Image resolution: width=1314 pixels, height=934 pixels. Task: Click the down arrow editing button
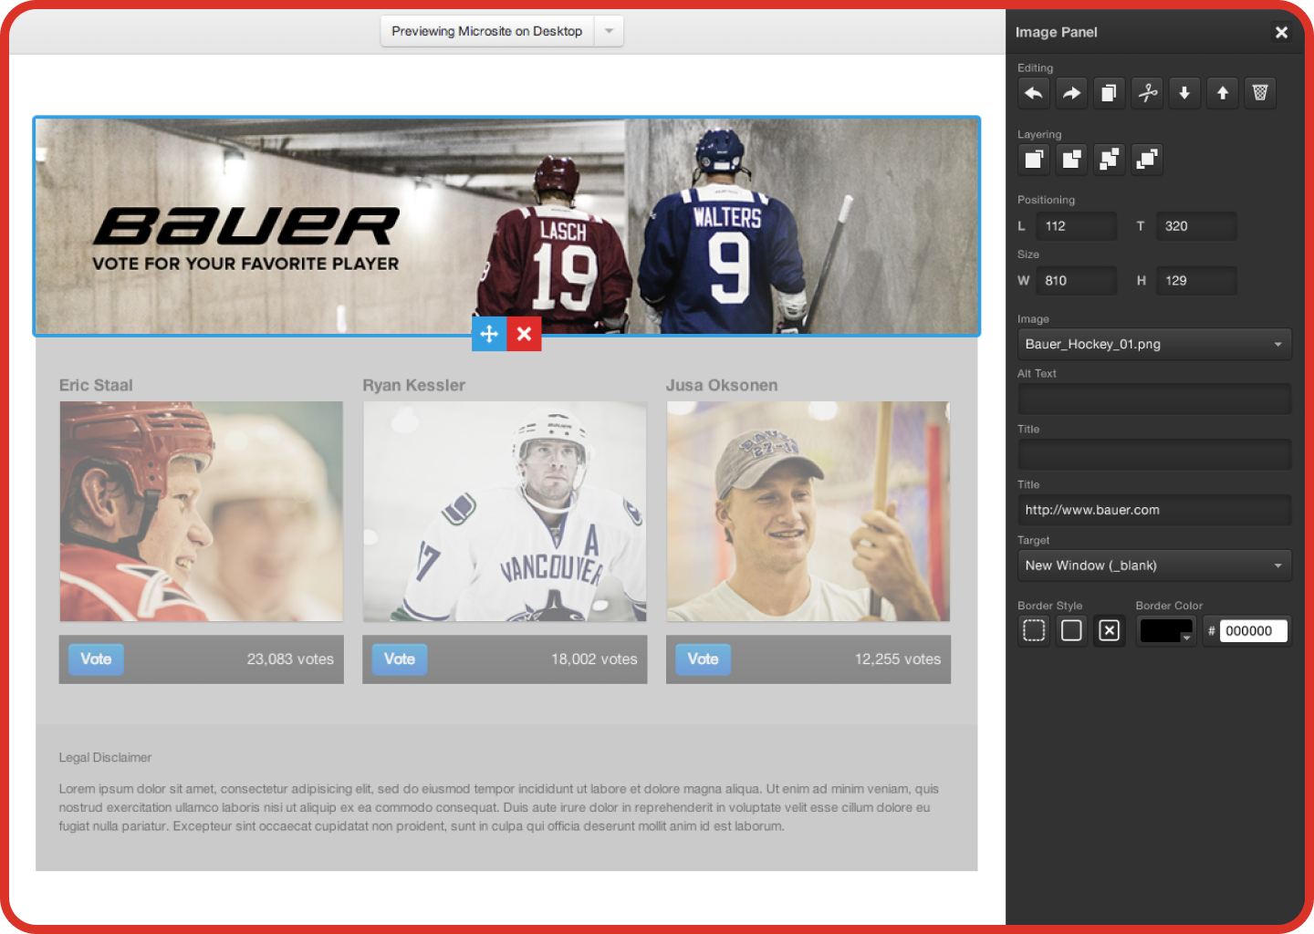[x=1184, y=93]
